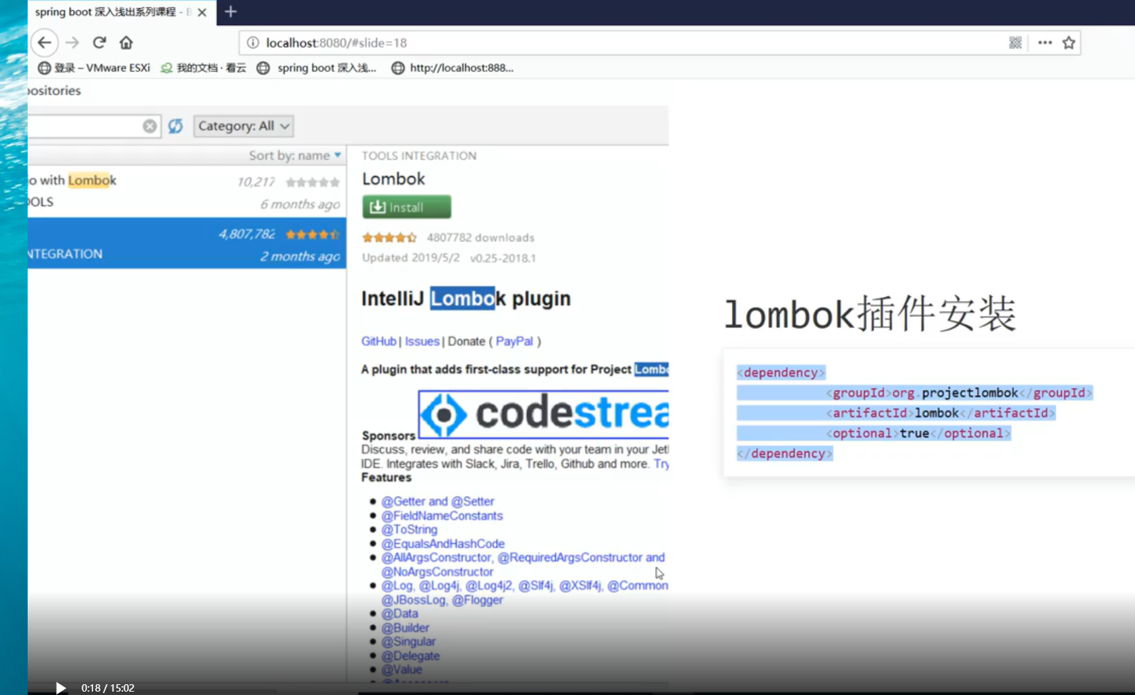Open the @Delegate feature link
Screen dimensions: 1135x695
pos(410,656)
